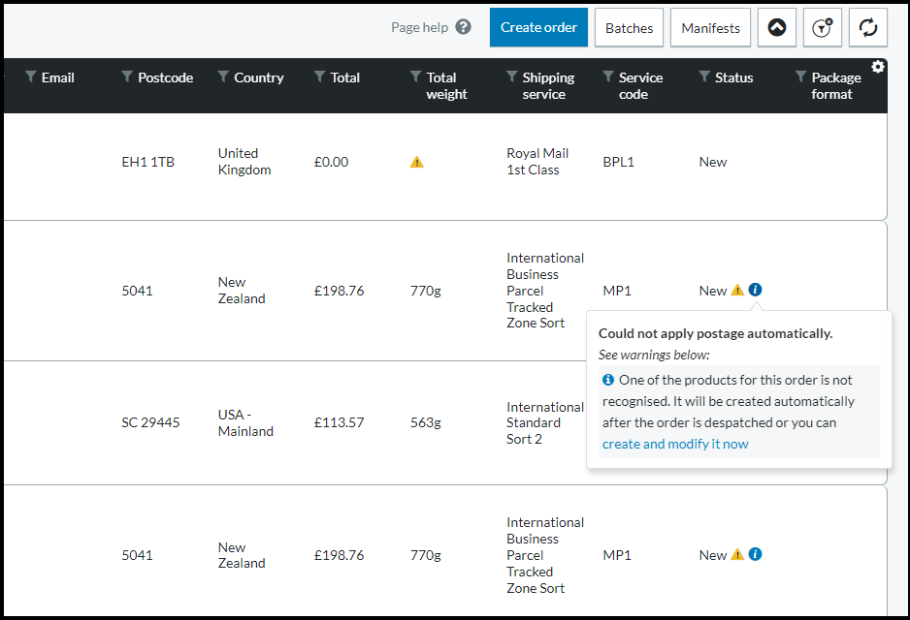This screenshot has width=910, height=620.
Task: Click the collapse up arrow toolbar icon
Action: pyautogui.click(x=776, y=28)
